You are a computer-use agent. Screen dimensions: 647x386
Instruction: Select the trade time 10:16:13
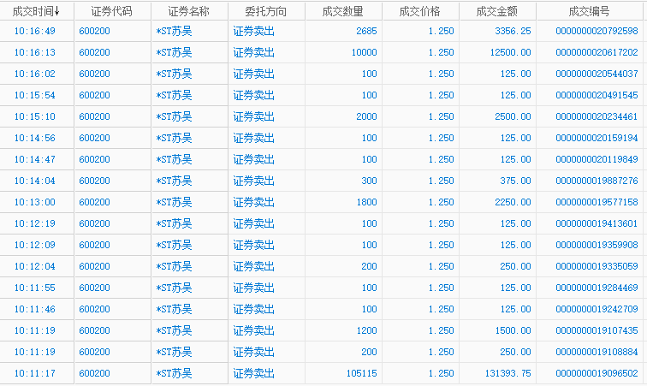coord(34,52)
